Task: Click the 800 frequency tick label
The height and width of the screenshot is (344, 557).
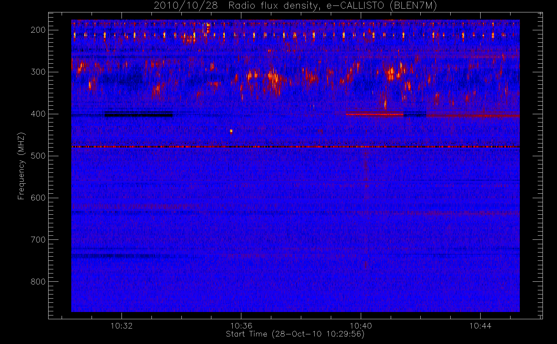Action: click(x=38, y=282)
